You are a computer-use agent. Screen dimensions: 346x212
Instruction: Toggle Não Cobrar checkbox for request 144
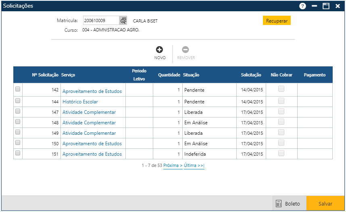pos(281,101)
